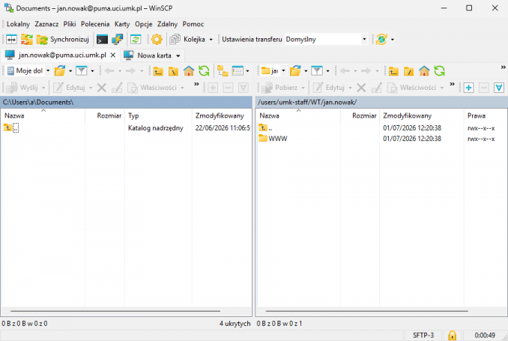Refresh the remote panel
The height and width of the screenshot is (341, 508).
[x=439, y=70]
